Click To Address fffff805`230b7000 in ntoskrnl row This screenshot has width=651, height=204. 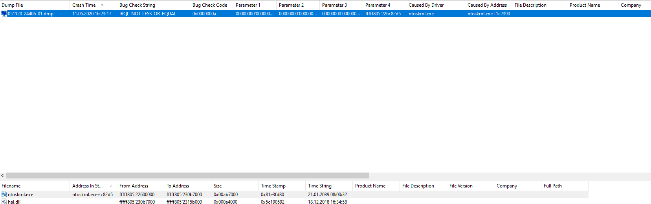click(x=184, y=195)
